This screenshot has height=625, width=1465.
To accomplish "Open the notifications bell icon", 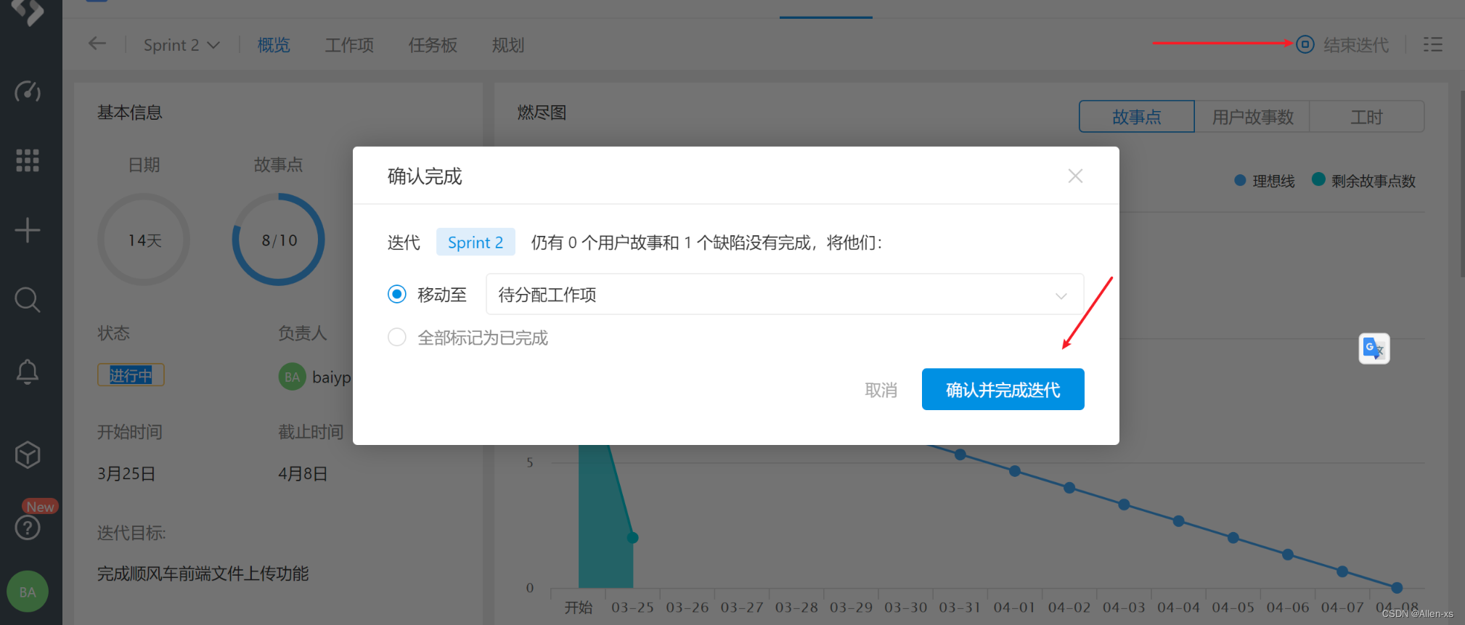I will click(28, 372).
